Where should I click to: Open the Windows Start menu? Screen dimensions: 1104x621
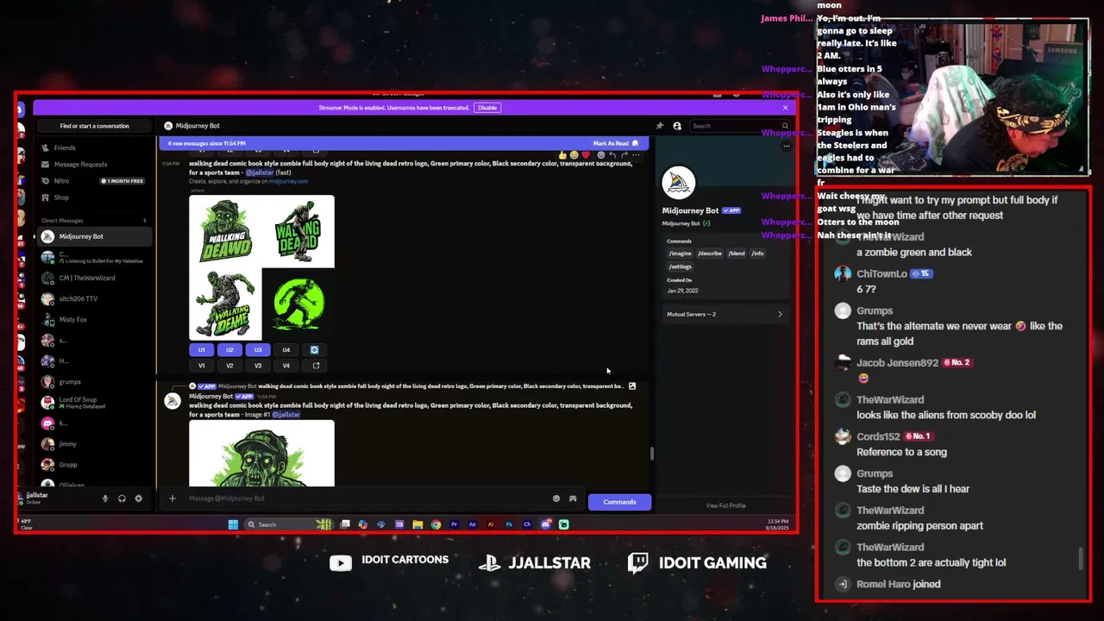pos(233,524)
